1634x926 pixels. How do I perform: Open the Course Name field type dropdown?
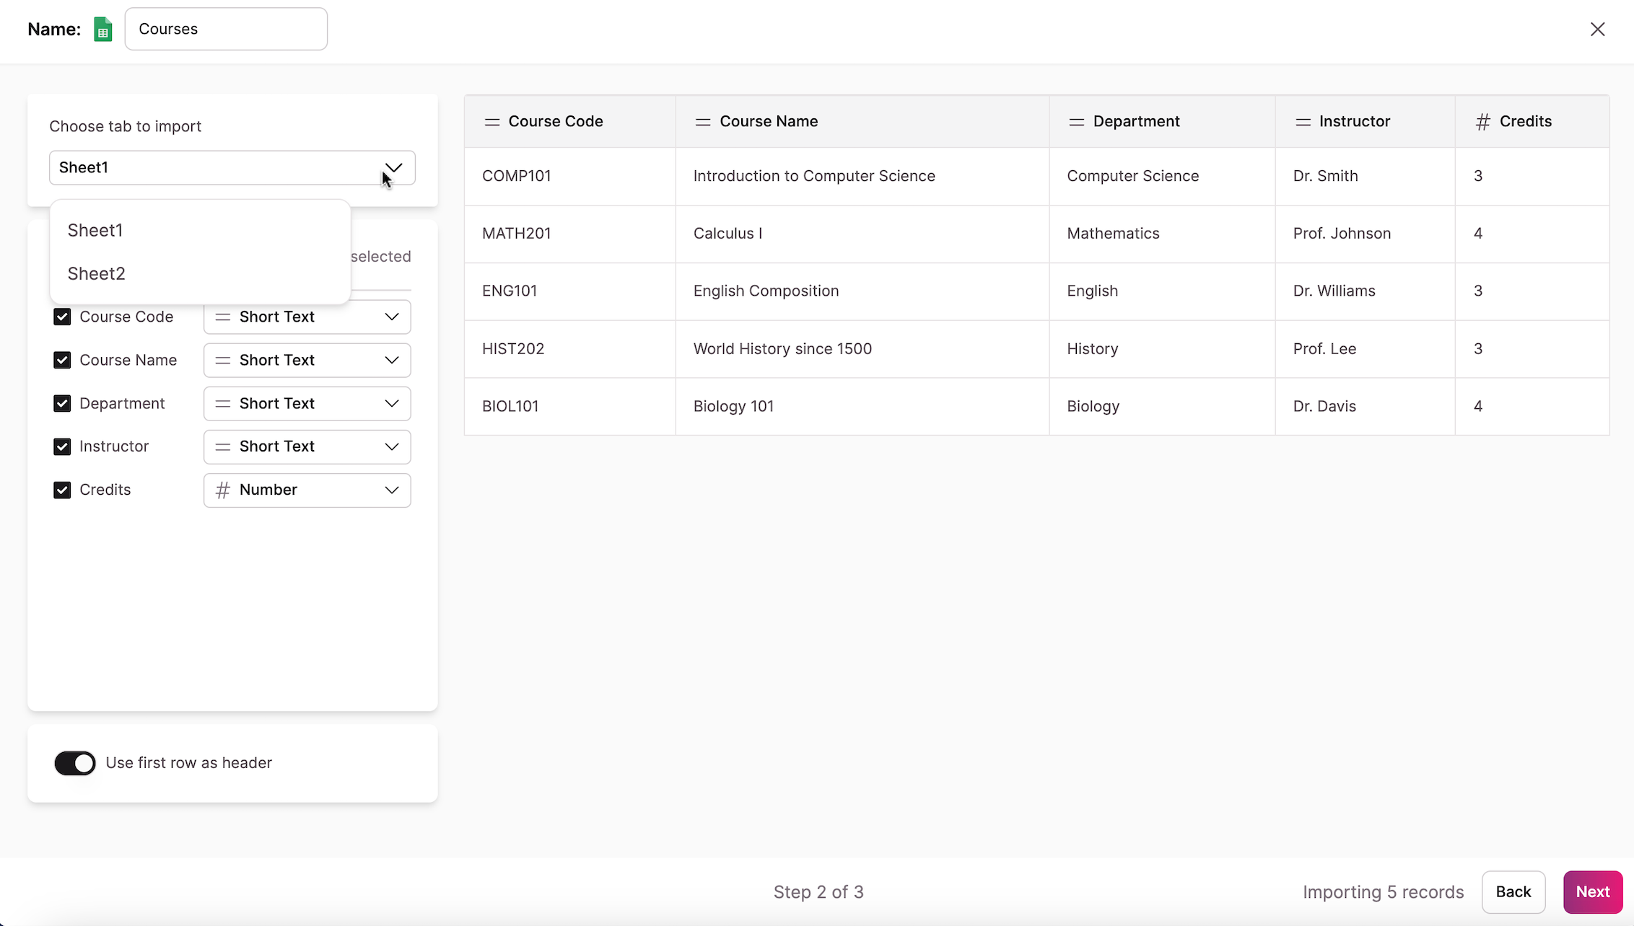click(x=307, y=360)
